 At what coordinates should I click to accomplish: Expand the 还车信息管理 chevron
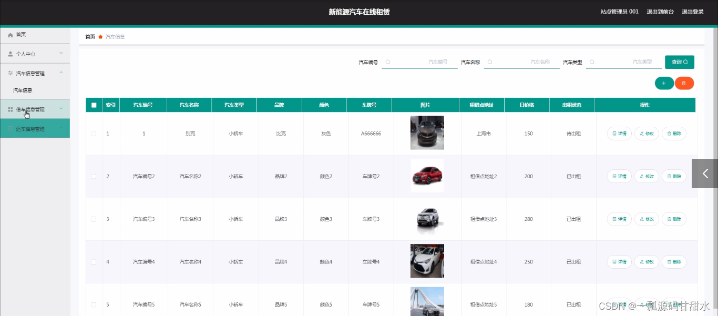[x=61, y=128]
